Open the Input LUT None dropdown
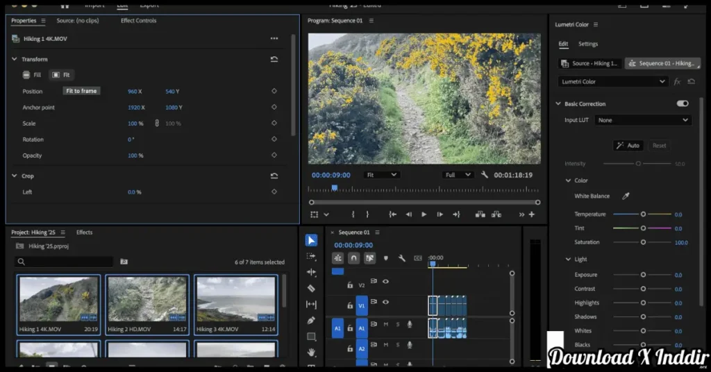This screenshot has width=711, height=372. (x=643, y=120)
